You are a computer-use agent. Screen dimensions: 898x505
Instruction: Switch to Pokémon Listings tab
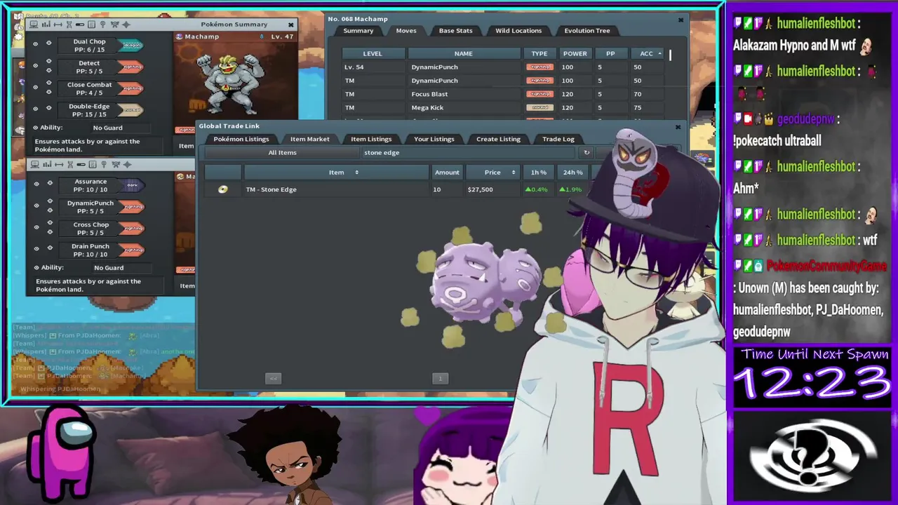[x=241, y=139]
